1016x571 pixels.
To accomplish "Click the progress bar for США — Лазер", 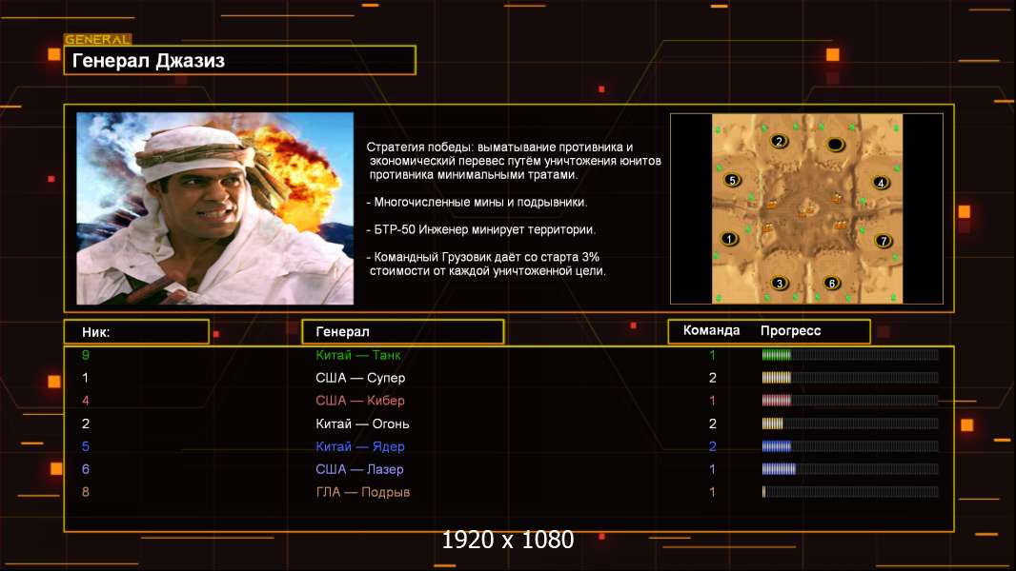I will 849,469.
